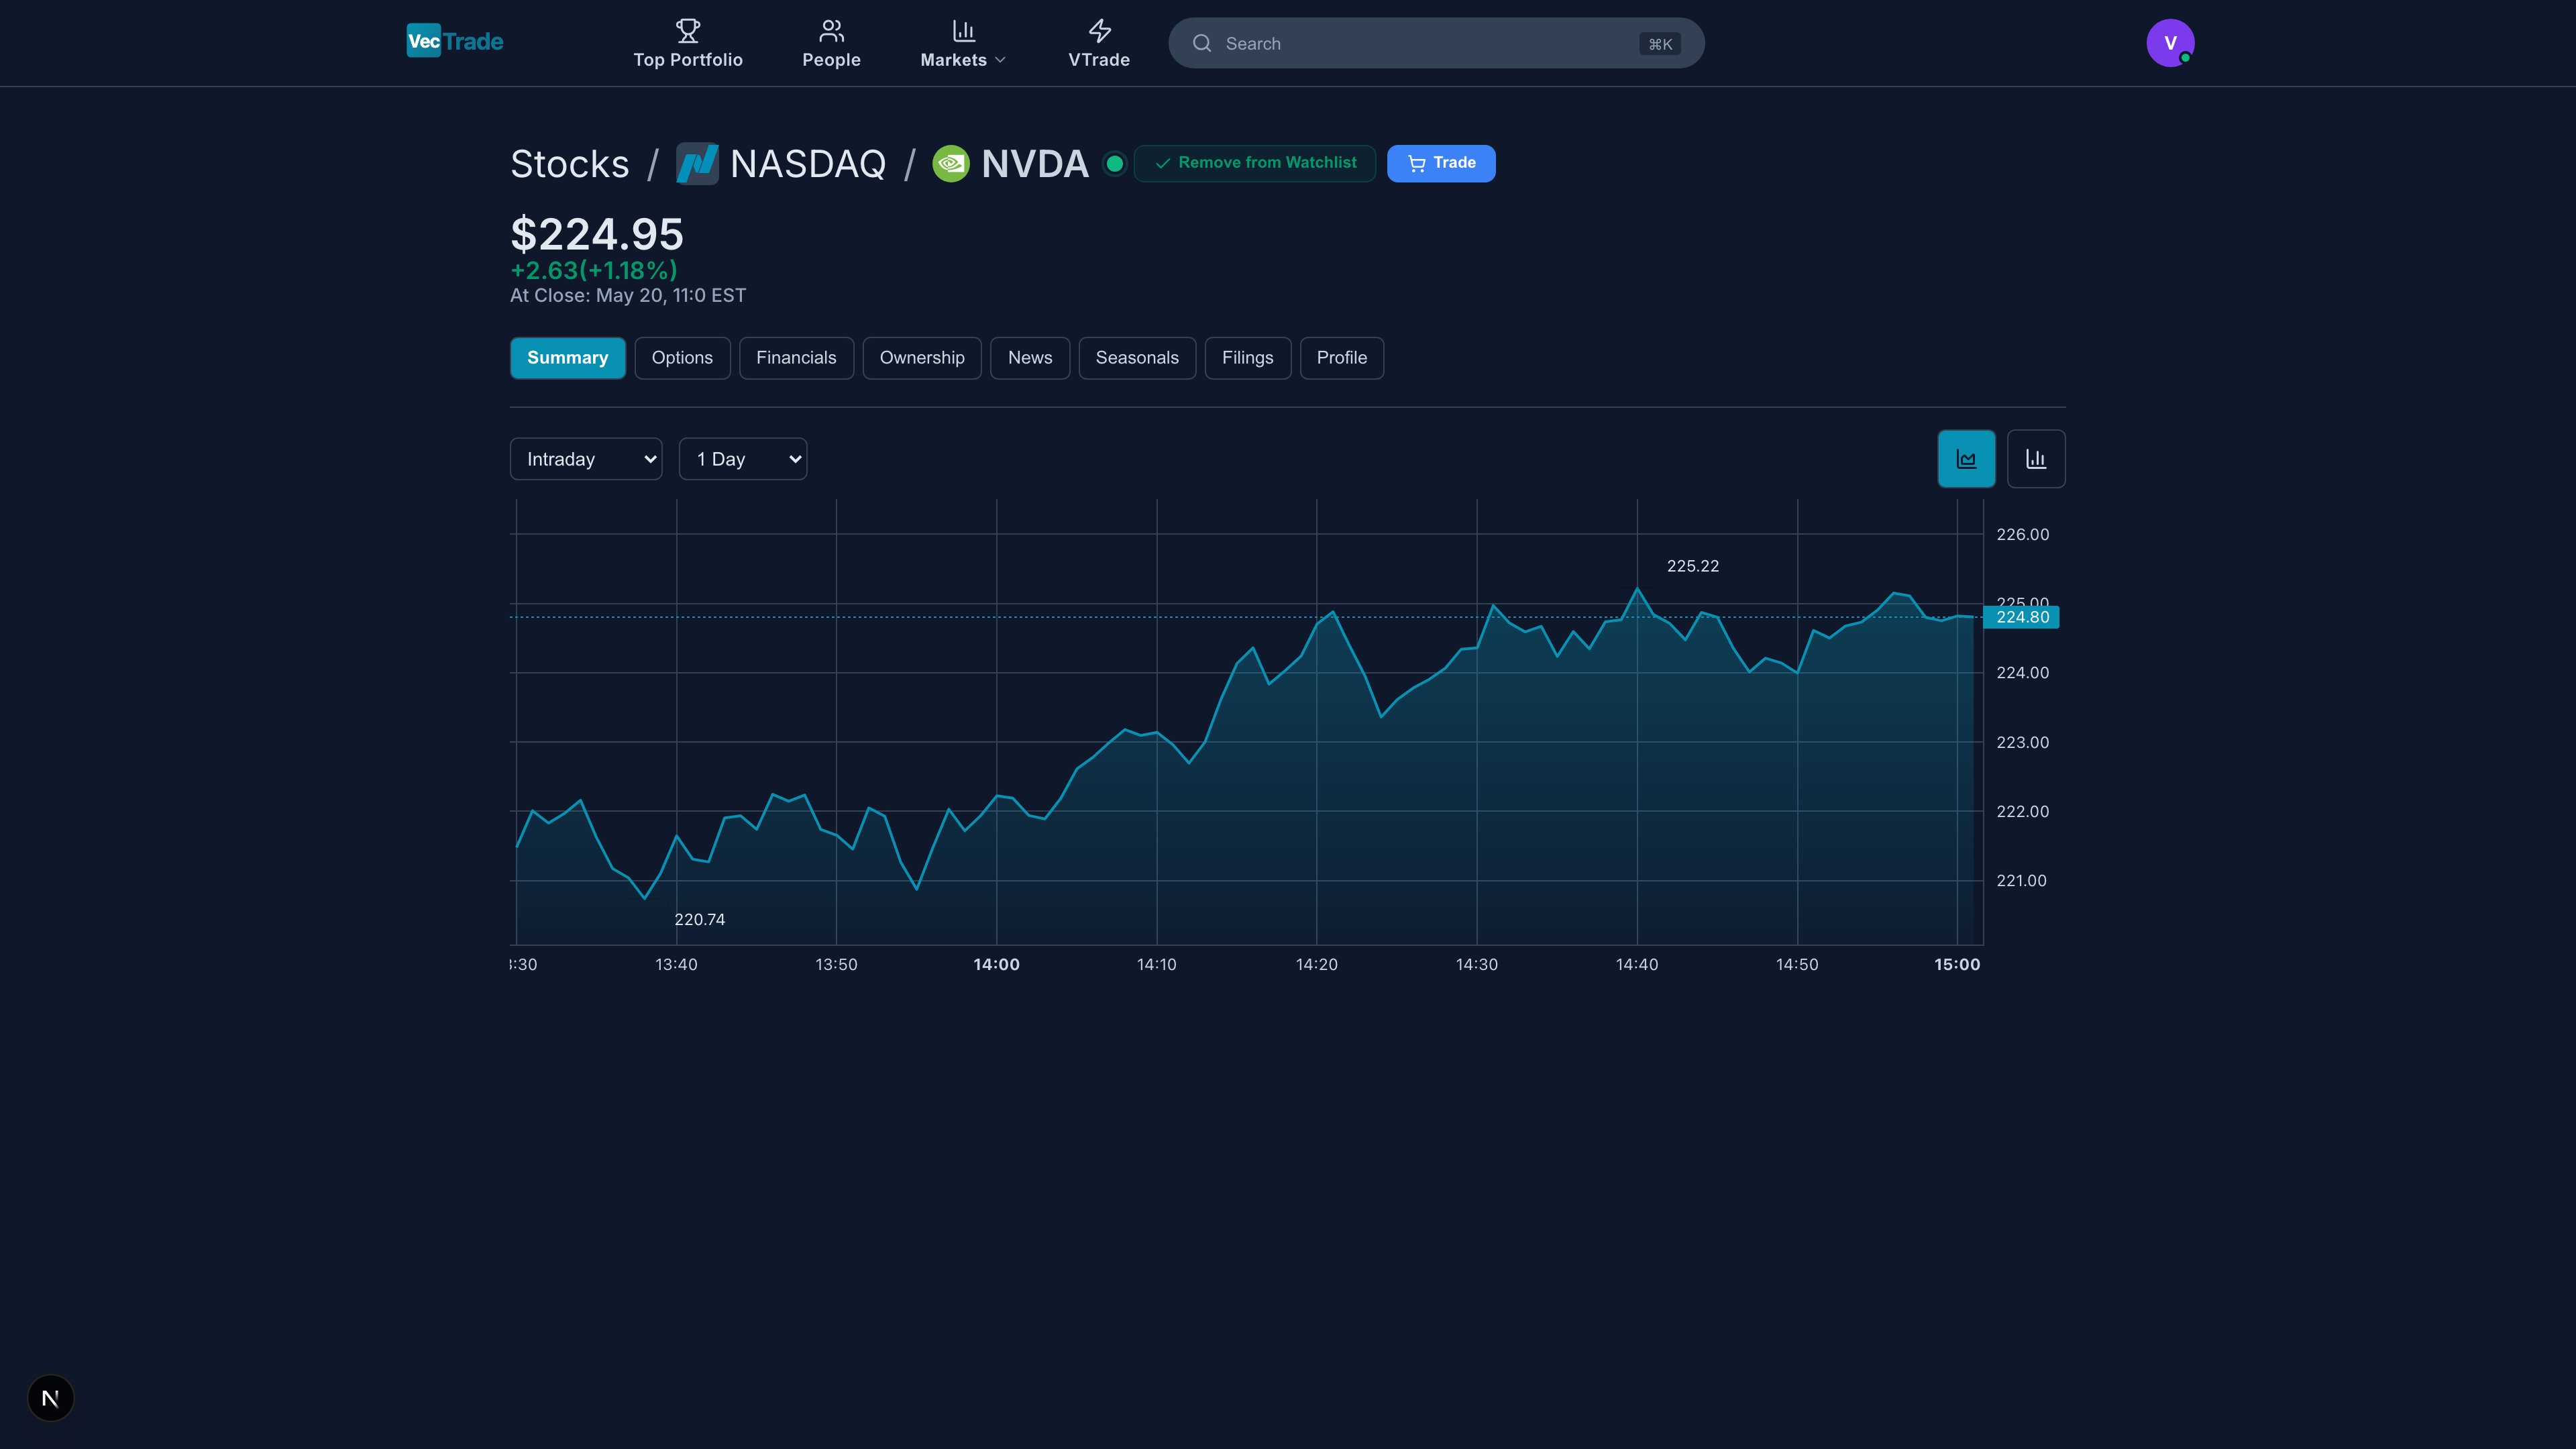
Task: Click the NVIDIA logo icon
Action: point(951,164)
